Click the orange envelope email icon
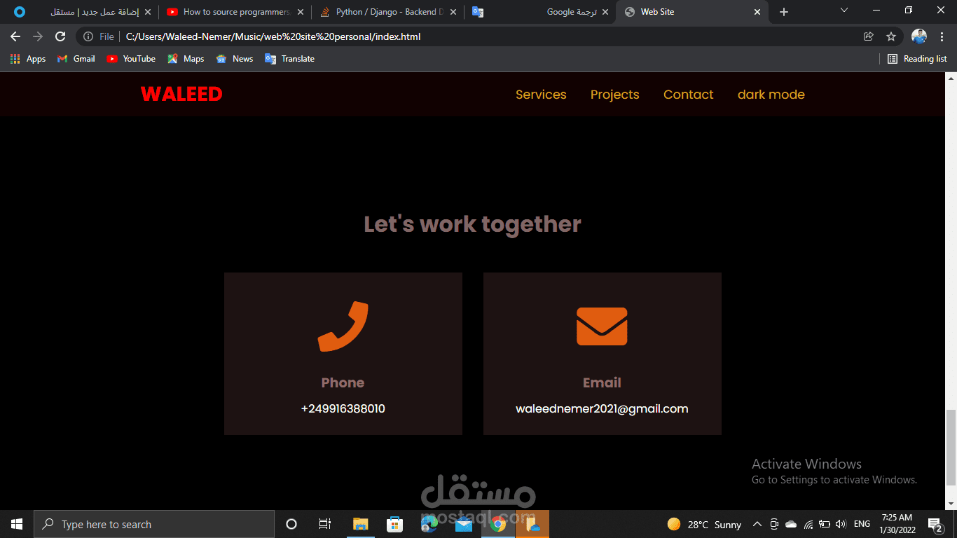This screenshot has height=538, width=957. click(602, 326)
